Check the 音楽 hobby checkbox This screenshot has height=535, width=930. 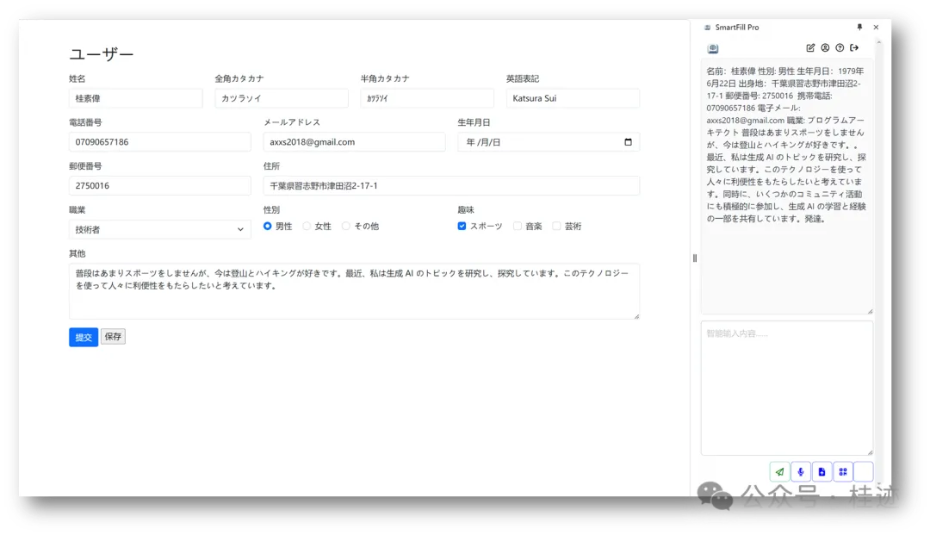click(x=518, y=226)
